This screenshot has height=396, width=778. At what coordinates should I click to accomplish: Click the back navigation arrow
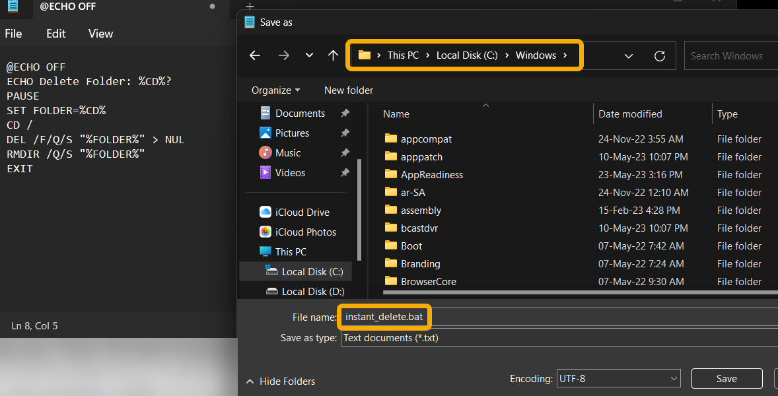pyautogui.click(x=255, y=55)
